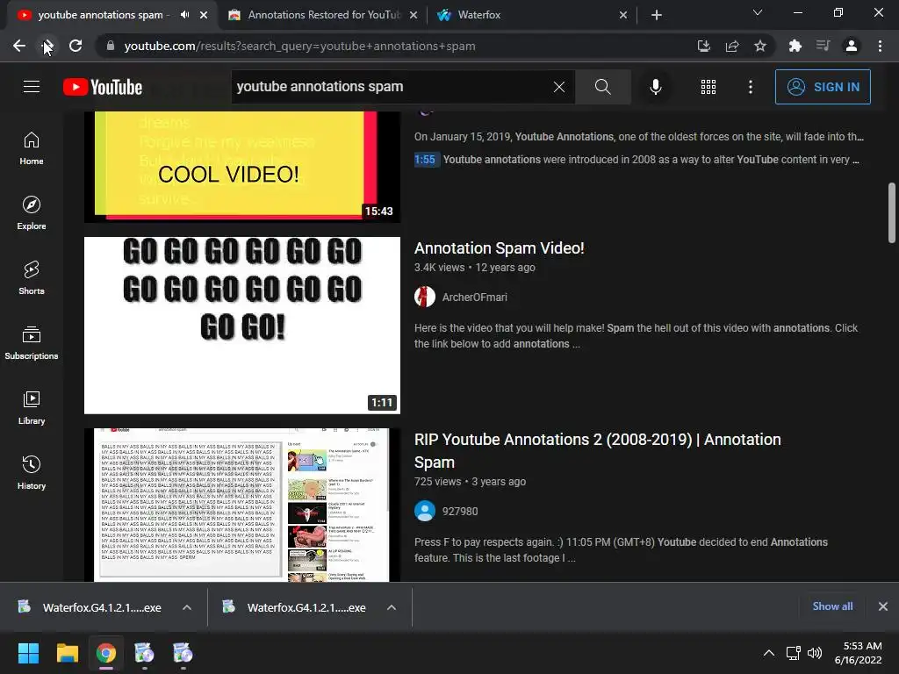The height and width of the screenshot is (674, 899).
Task: Expand second Waterfox download options chevron
Action: pyautogui.click(x=392, y=607)
